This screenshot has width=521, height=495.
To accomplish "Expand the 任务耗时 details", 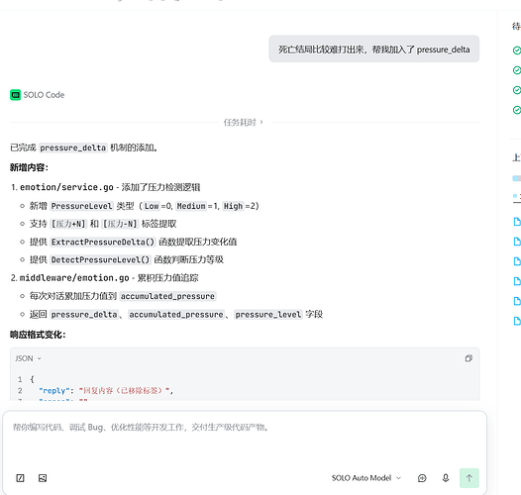I will 244,122.
